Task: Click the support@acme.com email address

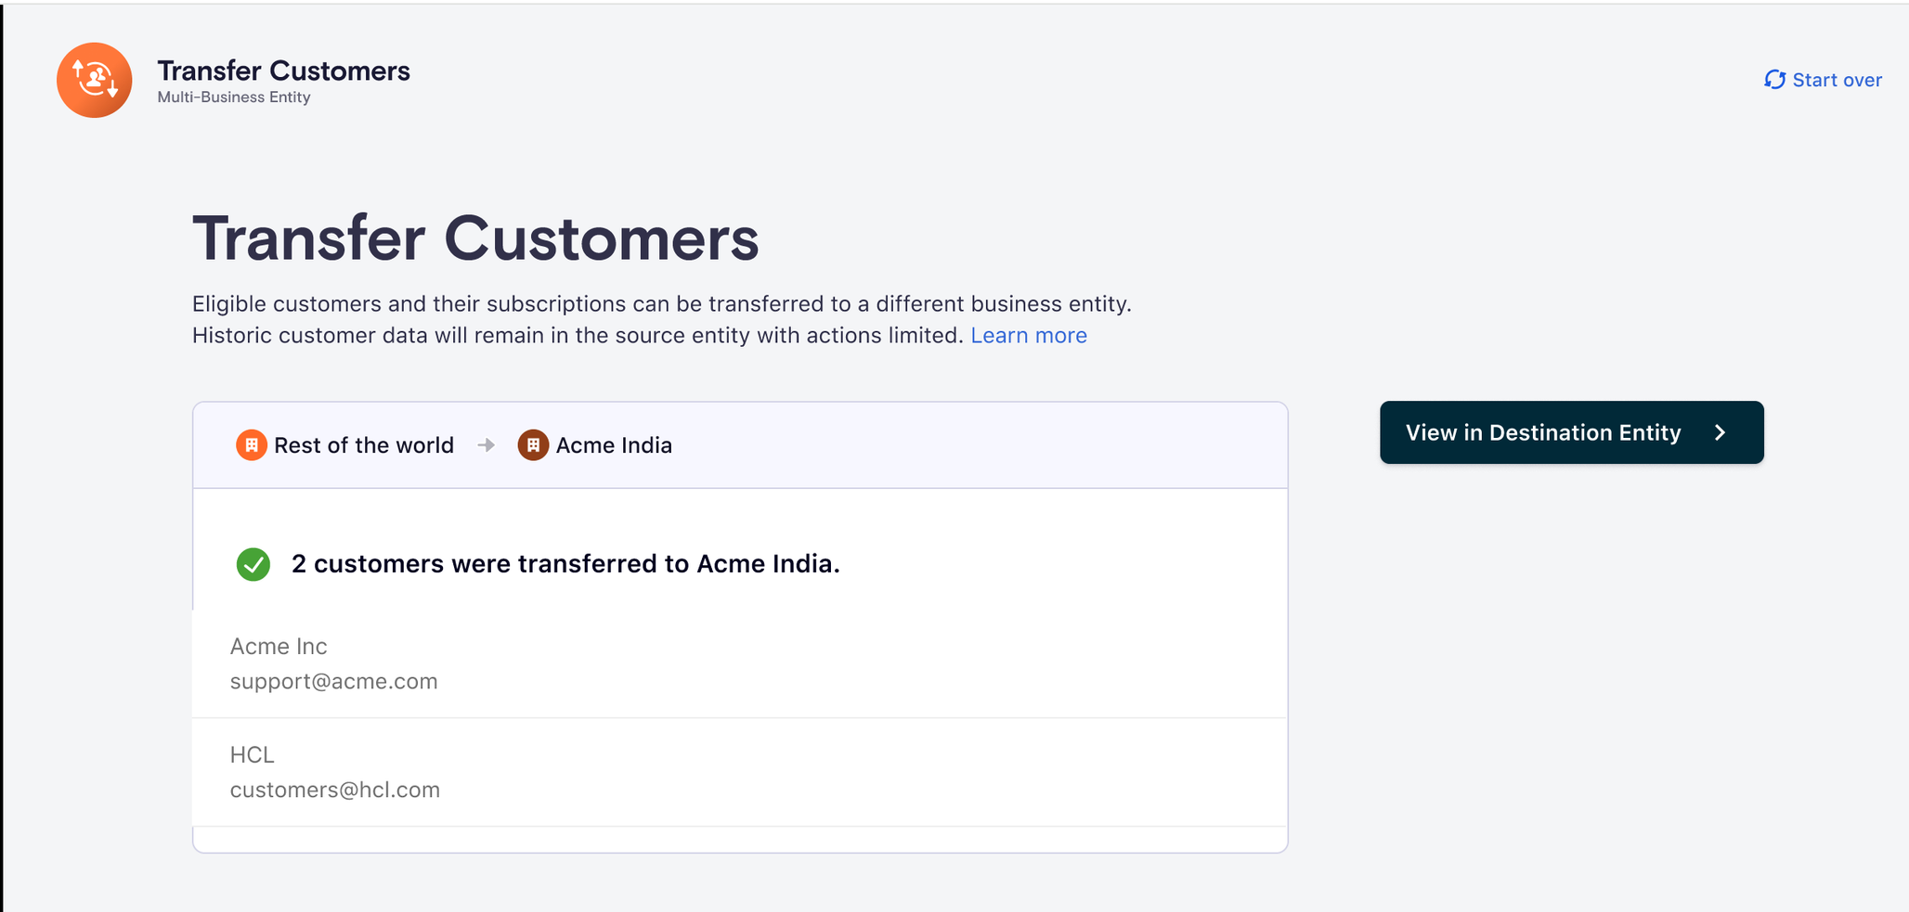Action: tap(333, 681)
